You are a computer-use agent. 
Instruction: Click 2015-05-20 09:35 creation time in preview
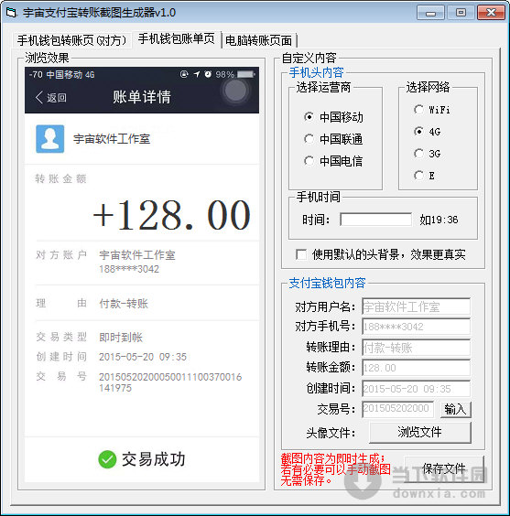click(143, 357)
